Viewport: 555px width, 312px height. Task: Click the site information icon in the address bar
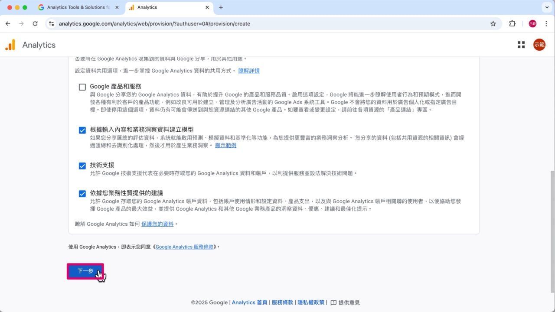click(51, 24)
